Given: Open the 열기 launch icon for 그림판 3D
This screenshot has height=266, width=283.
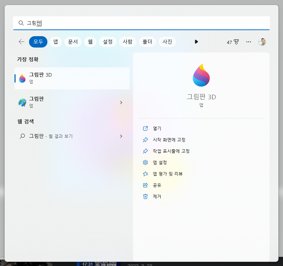Looking at the screenshot, I should 145,128.
